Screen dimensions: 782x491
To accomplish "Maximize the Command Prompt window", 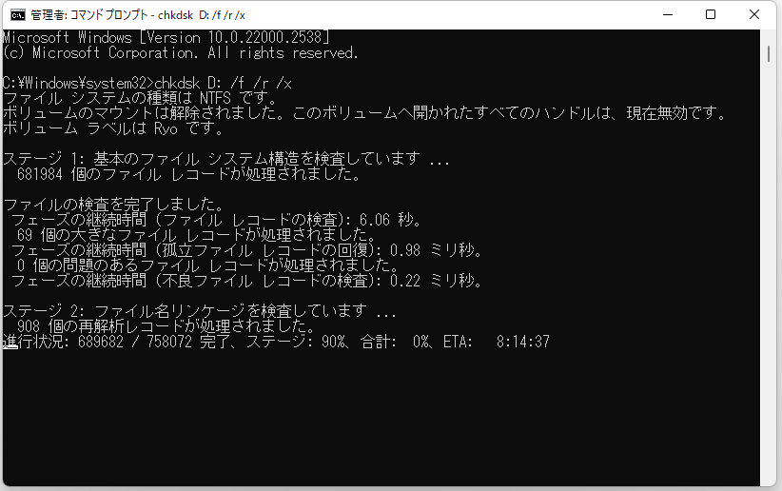I will pos(711,15).
